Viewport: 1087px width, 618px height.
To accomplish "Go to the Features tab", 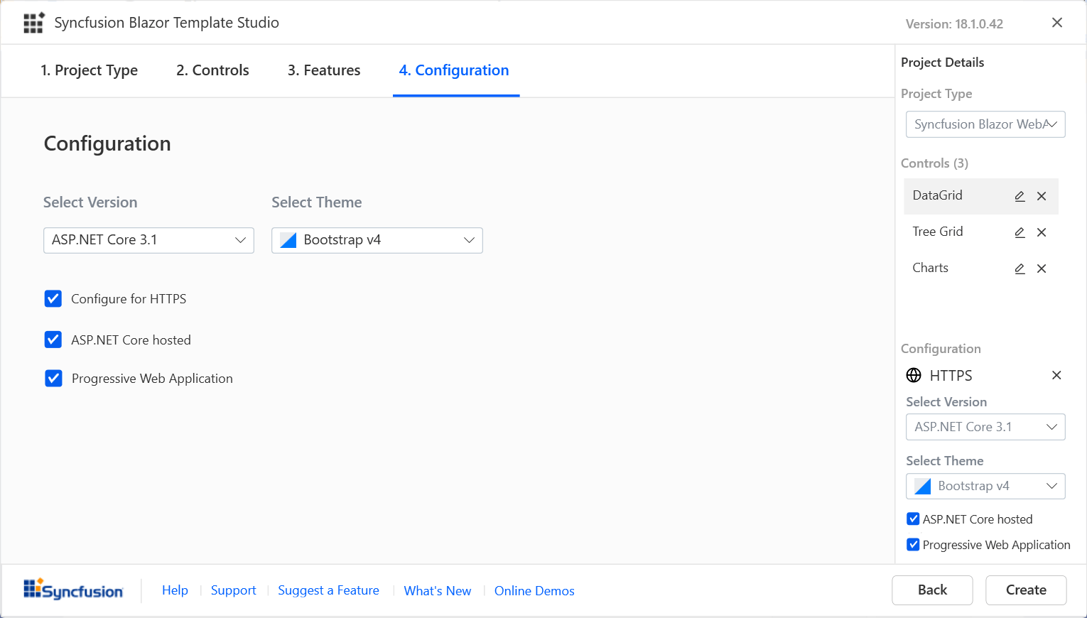I will pyautogui.click(x=324, y=70).
